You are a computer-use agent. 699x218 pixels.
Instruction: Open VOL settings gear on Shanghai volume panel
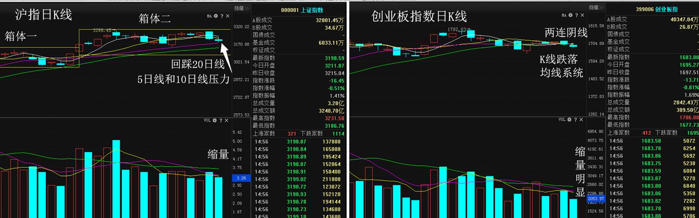[x=215, y=120]
